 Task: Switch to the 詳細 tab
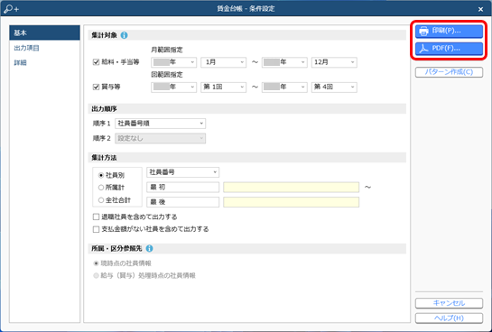click(x=21, y=63)
